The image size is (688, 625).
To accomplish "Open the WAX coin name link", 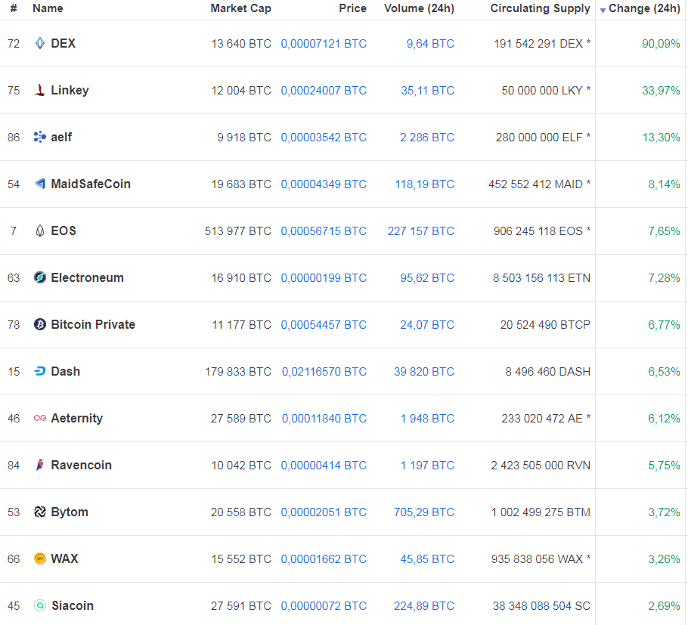I will pyautogui.click(x=64, y=558).
